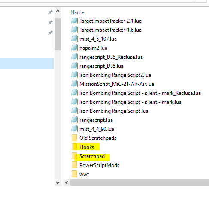Screen dimensions: 209x197
Task: Click the navigation pane scroll up arrow
Action: pyautogui.click(x=58, y=11)
